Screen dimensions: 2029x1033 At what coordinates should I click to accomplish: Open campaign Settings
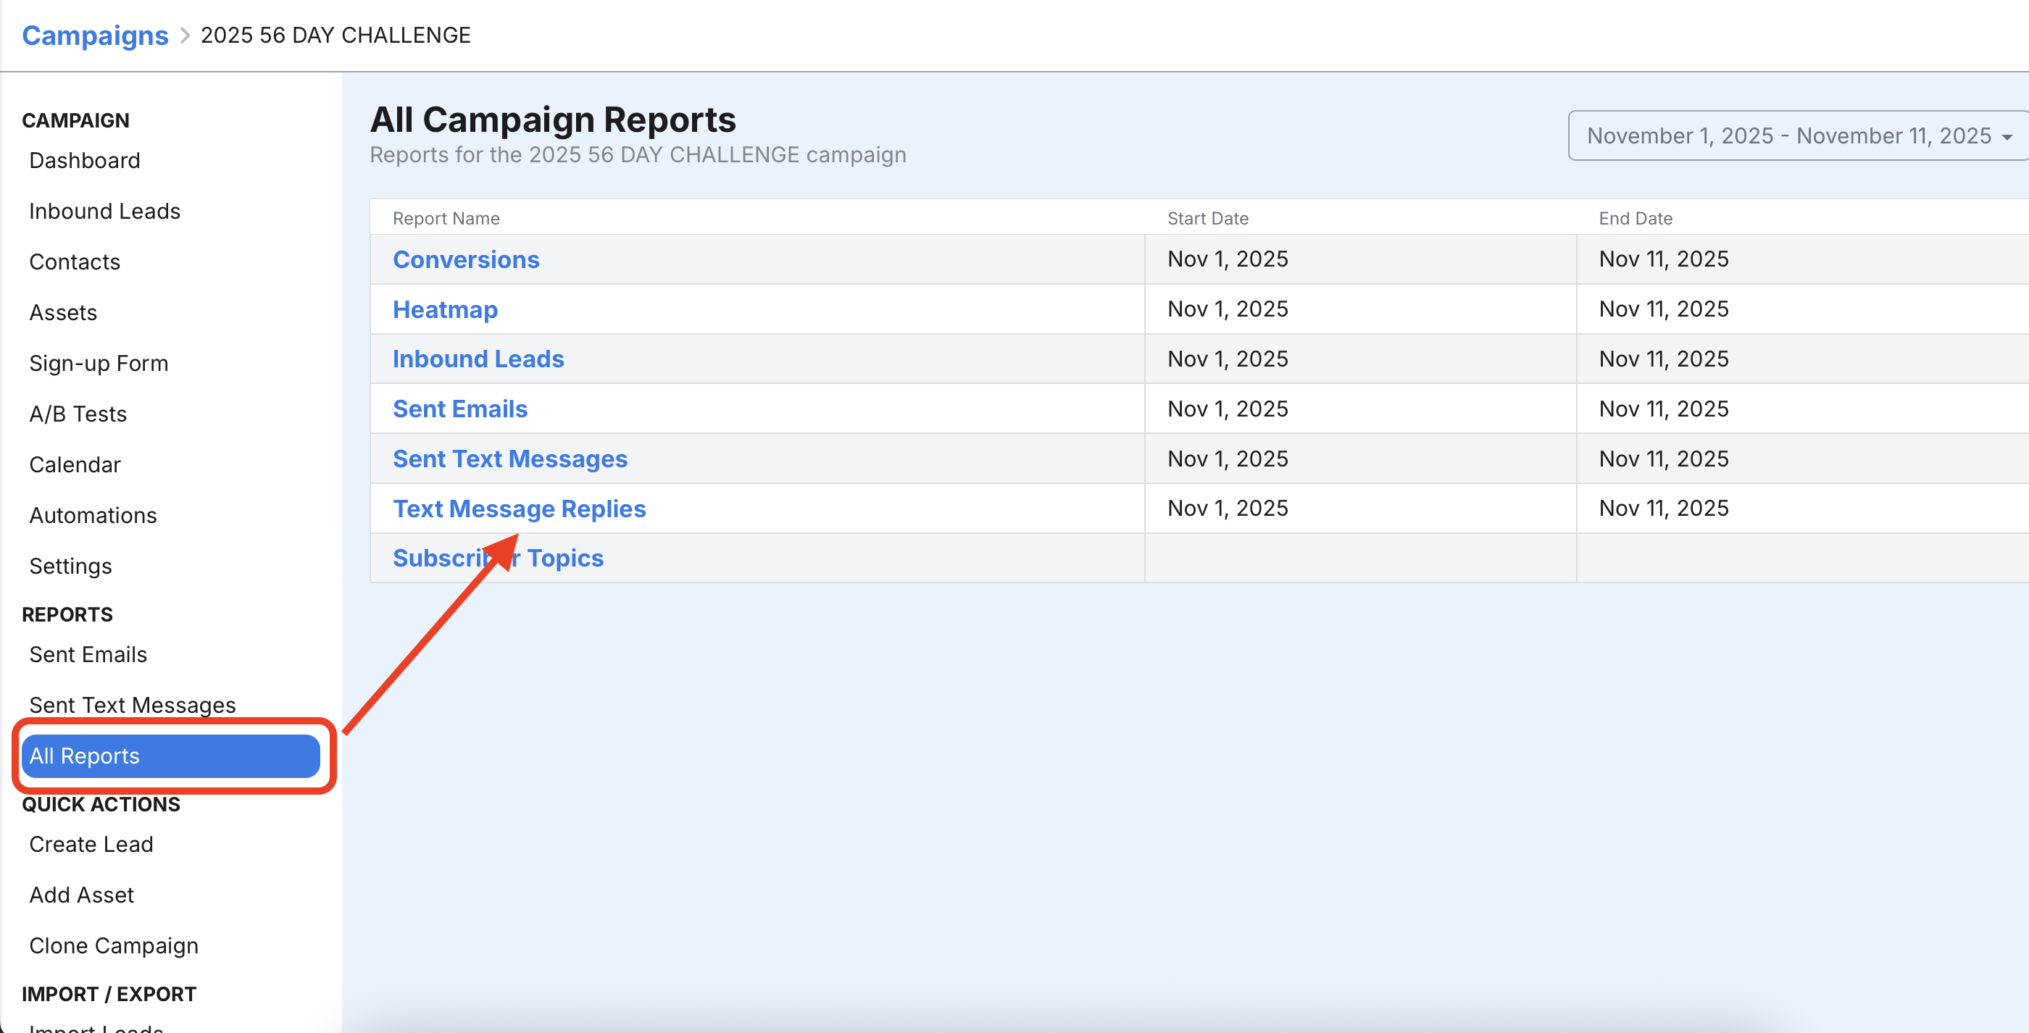click(x=70, y=566)
